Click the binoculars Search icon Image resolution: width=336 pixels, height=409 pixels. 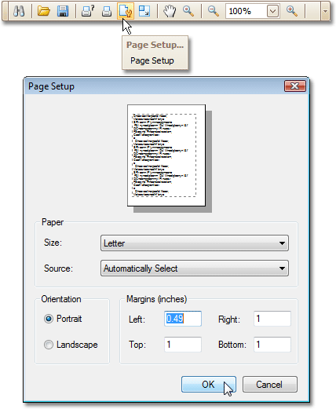(19, 11)
